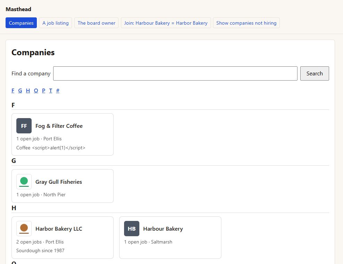Click the brown Harbor Bakery LLC logo
This screenshot has width=343, height=264.
pyautogui.click(x=24, y=229)
